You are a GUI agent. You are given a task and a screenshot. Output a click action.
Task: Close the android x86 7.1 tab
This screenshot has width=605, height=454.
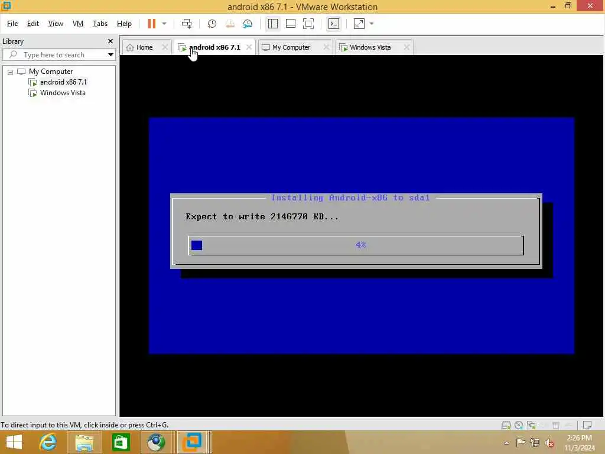[249, 47]
